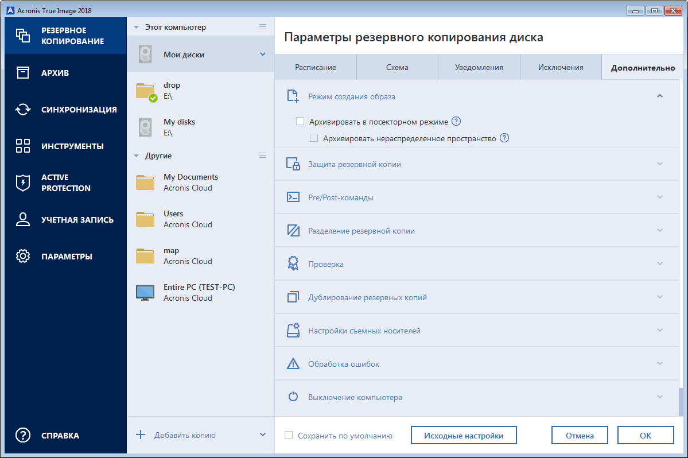Select the My Documents folder icon
This screenshot has width=688, height=458.
pos(145,182)
